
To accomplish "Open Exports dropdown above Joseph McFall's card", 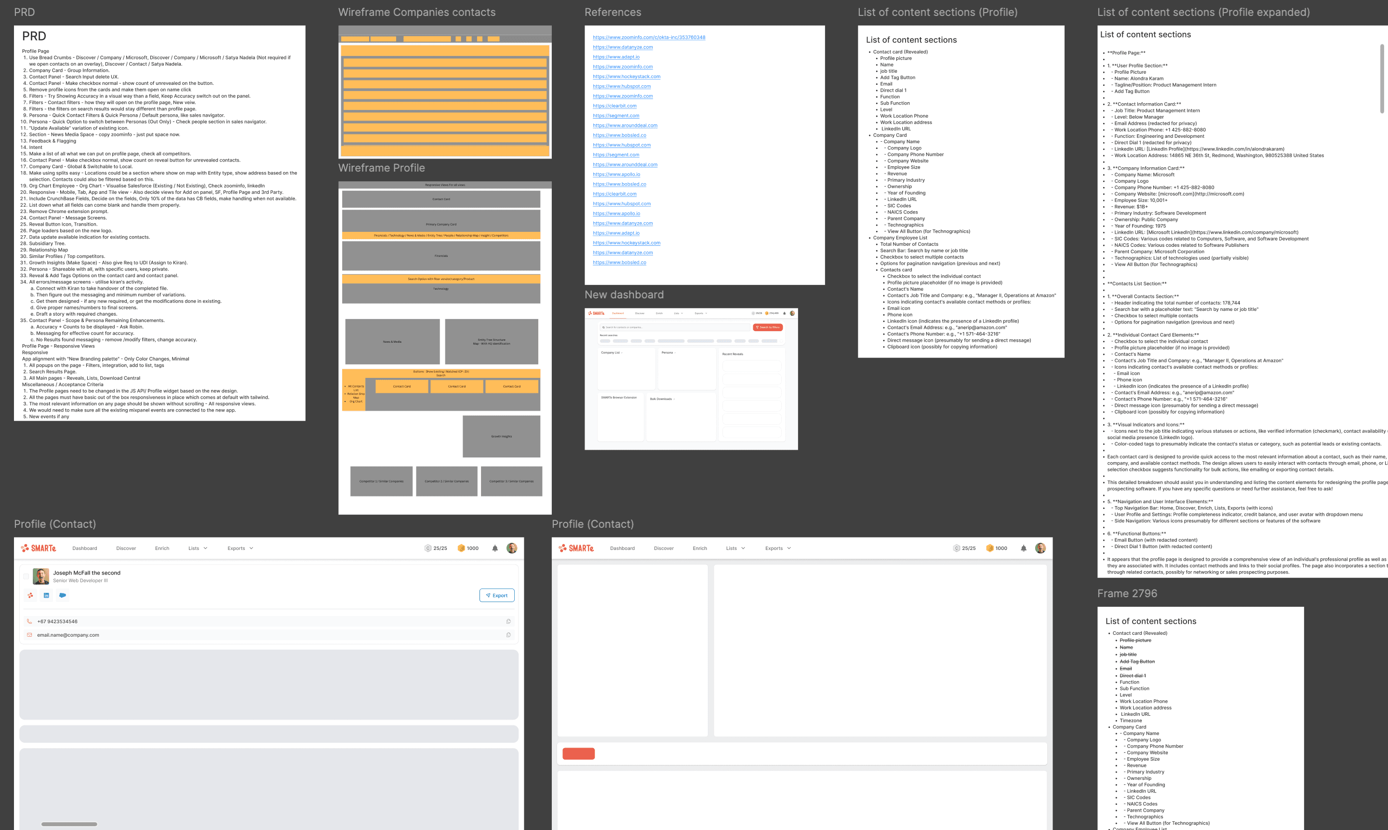I will (240, 548).
